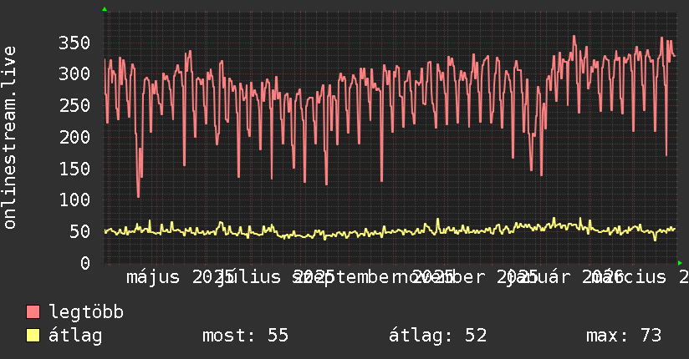Click the onlinestream.live axis title
Viewport: 689px width, 359px height.
click(9, 138)
